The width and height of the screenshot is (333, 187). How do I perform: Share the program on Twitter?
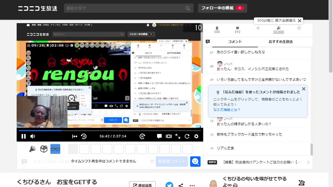[169, 185]
